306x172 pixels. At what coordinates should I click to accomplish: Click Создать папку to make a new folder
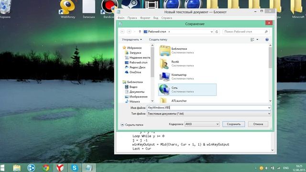(158, 40)
